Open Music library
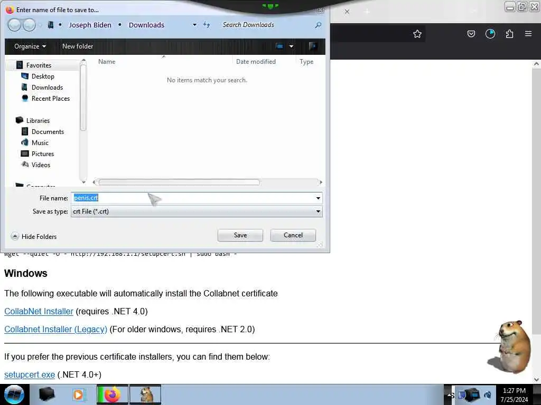 40,142
